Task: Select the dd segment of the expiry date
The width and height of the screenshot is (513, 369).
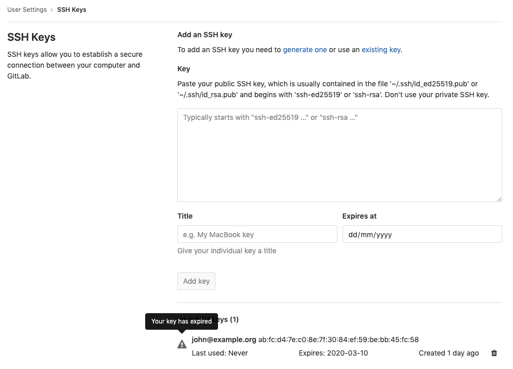Action: [353, 235]
